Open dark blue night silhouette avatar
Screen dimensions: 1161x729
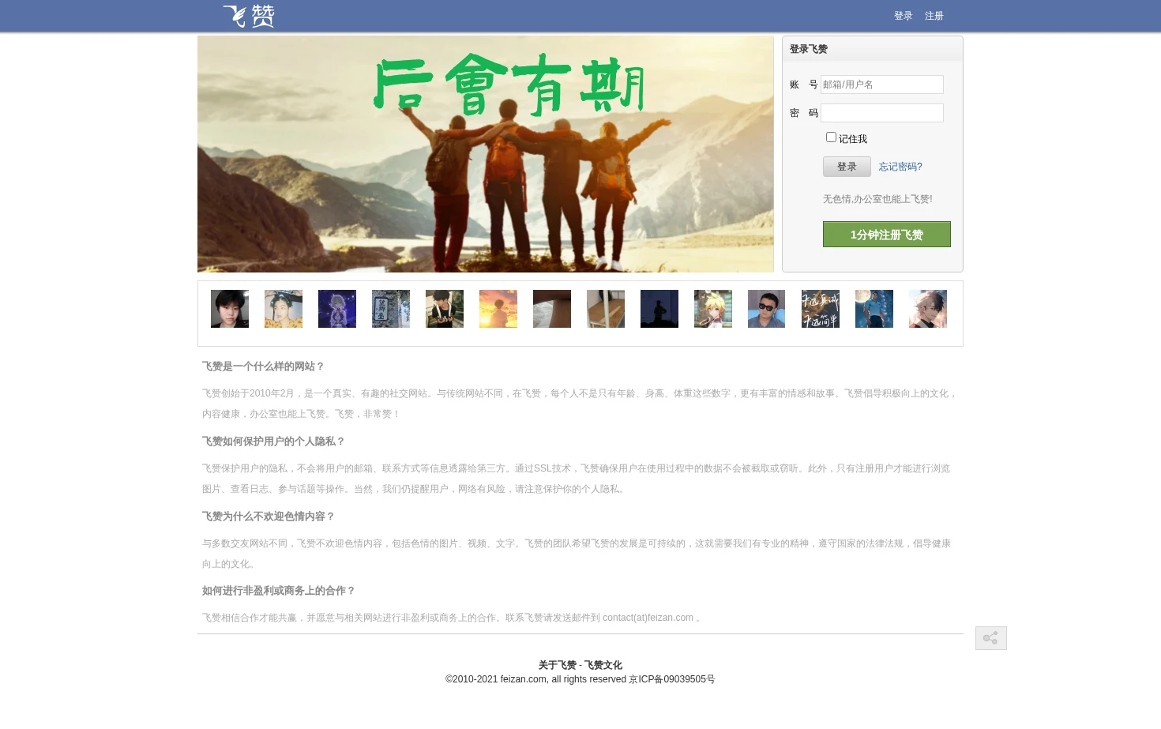pyautogui.click(x=659, y=309)
